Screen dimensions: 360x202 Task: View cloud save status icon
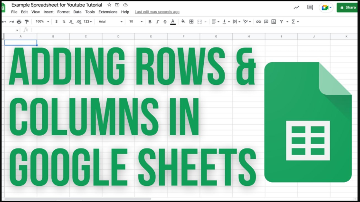click(x=125, y=5)
